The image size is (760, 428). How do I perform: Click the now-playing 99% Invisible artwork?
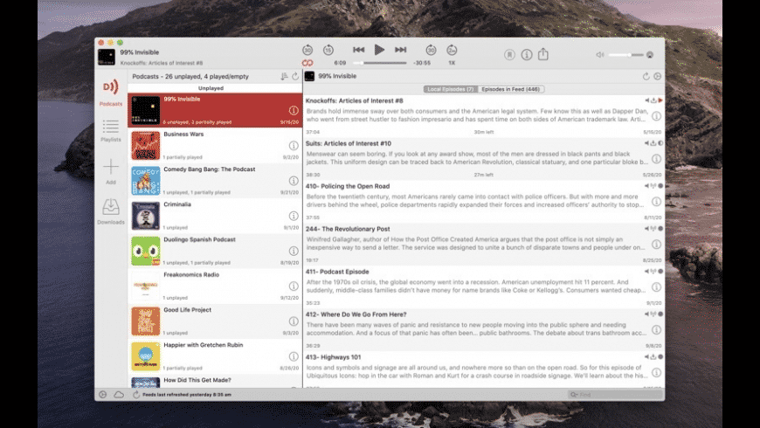107,57
